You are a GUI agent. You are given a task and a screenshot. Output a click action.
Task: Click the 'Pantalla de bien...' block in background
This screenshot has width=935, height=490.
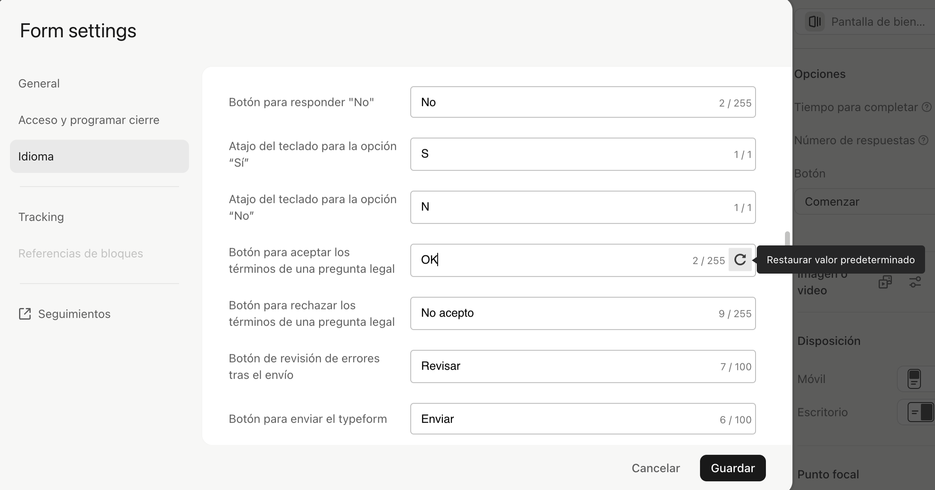[865, 22]
